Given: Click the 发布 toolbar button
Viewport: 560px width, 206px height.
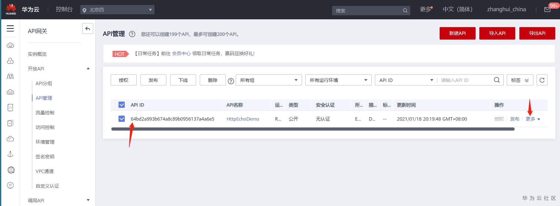Looking at the screenshot, I should pos(153,80).
